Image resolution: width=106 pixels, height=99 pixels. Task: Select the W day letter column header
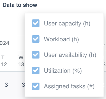pyautogui.click(x=21, y=58)
